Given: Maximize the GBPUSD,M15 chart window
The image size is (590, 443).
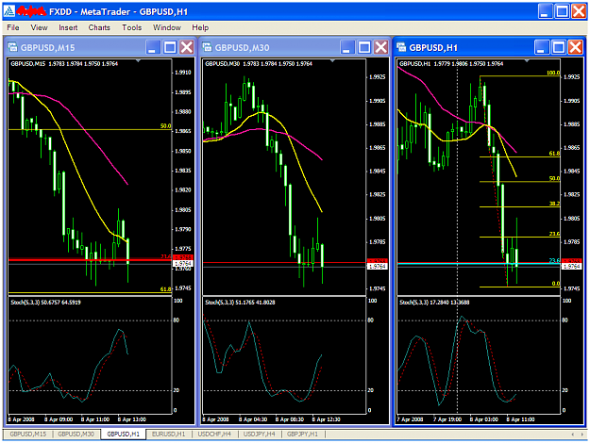Looking at the screenshot, I should tap(170, 47).
